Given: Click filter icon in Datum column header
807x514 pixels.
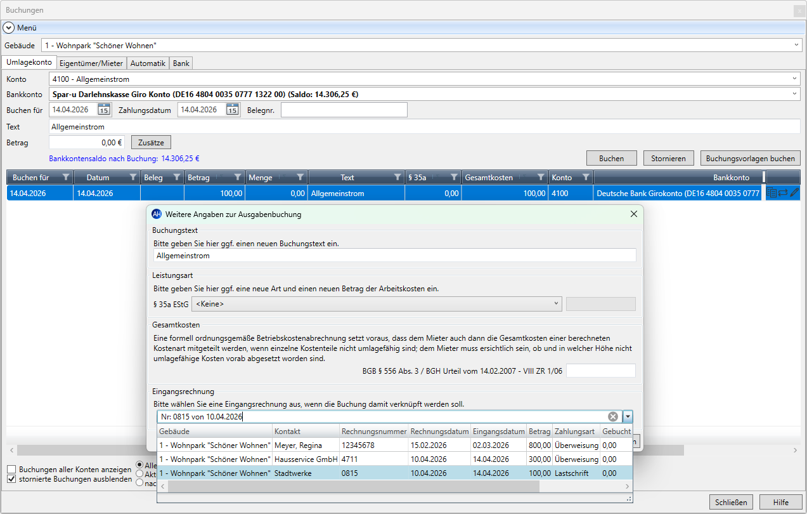Looking at the screenshot, I should click(x=132, y=178).
